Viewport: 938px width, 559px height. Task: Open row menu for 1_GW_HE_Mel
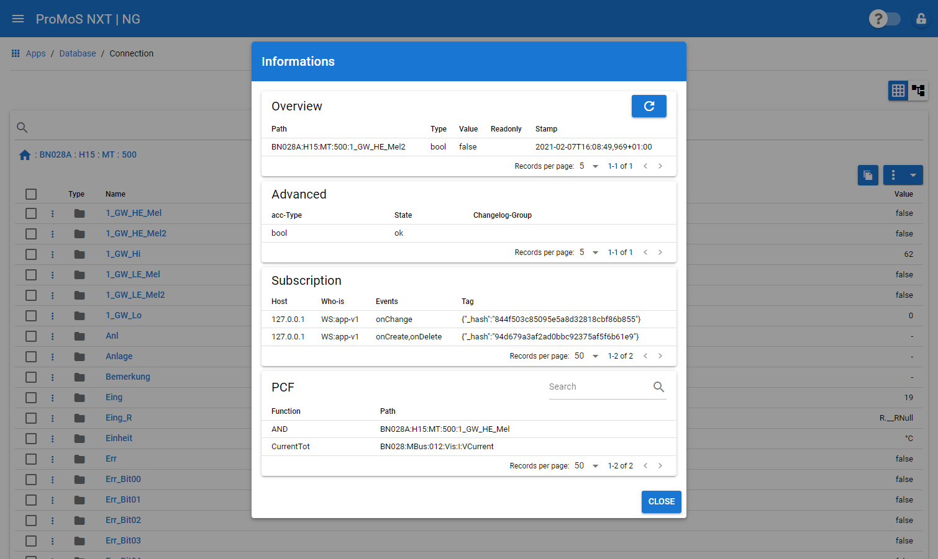[x=52, y=213]
